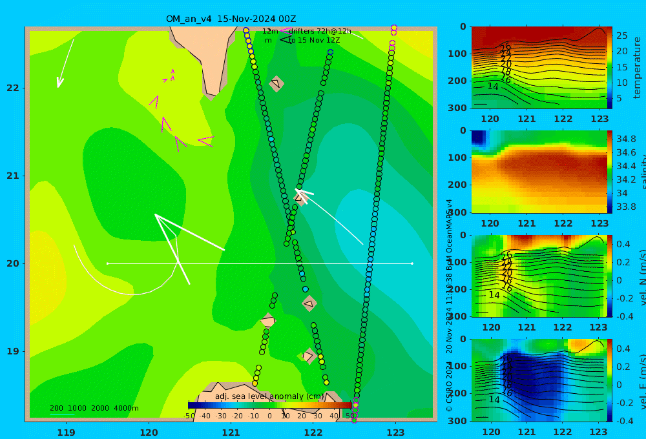Open the temperature cross-section panel
The width and height of the screenshot is (646, 439).
click(539, 68)
